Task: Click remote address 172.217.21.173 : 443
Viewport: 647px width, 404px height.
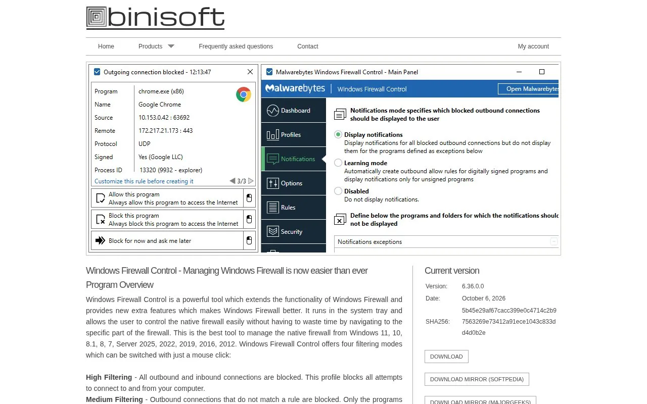Action: pos(166,131)
